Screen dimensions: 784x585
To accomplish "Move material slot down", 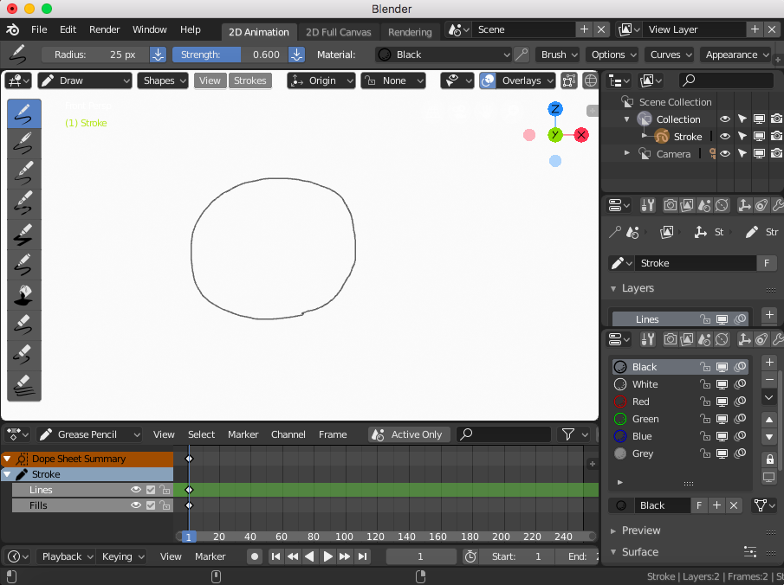I will (x=769, y=437).
